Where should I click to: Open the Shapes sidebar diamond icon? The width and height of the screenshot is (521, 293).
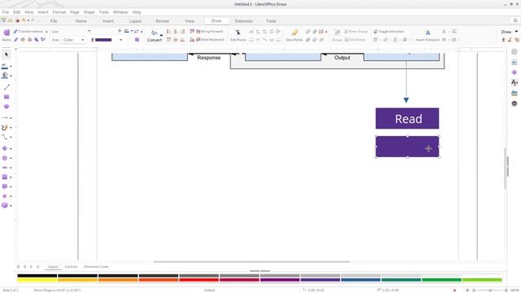[514, 72]
